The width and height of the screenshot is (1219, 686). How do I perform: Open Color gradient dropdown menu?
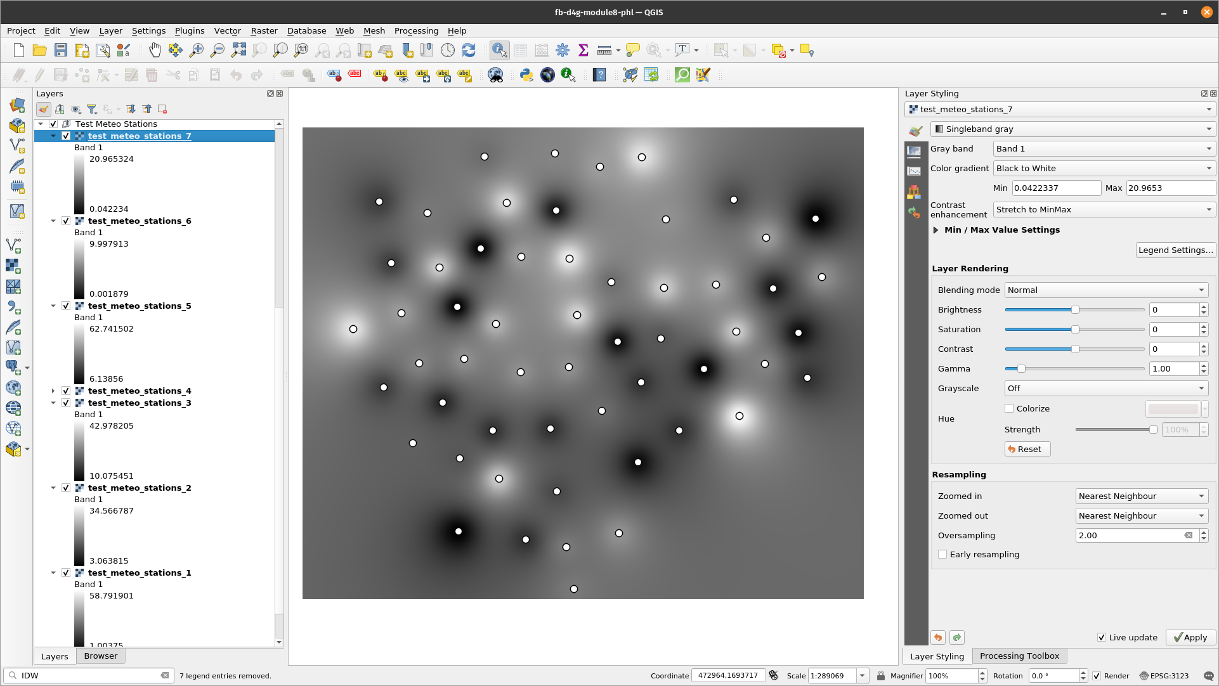pos(1100,167)
